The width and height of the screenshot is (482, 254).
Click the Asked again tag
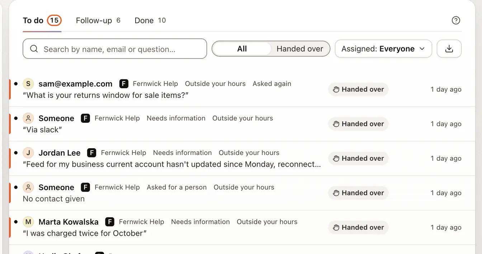coord(272,84)
